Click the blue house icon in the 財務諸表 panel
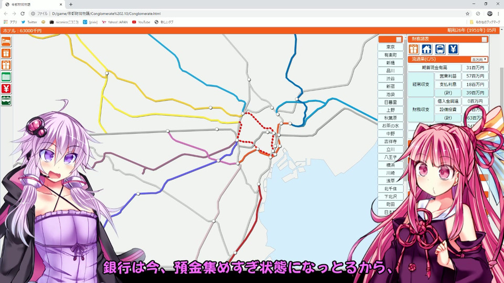This screenshot has height=283, width=504. (x=427, y=49)
